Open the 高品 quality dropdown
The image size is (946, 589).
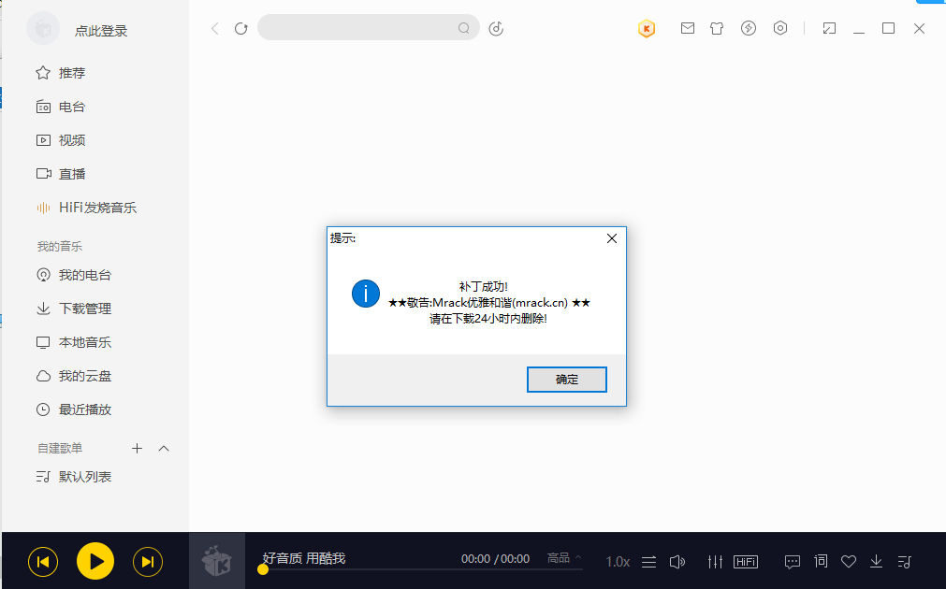click(564, 558)
